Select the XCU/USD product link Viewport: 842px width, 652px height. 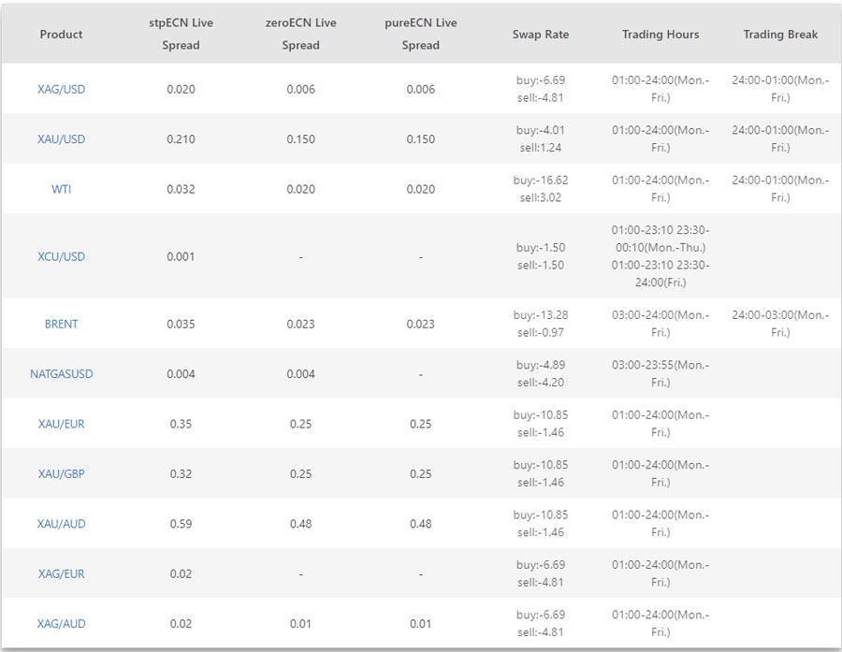[61, 256]
